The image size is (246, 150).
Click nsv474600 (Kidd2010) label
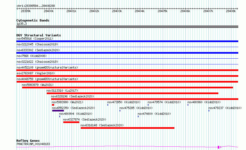(x=154, y=114)
